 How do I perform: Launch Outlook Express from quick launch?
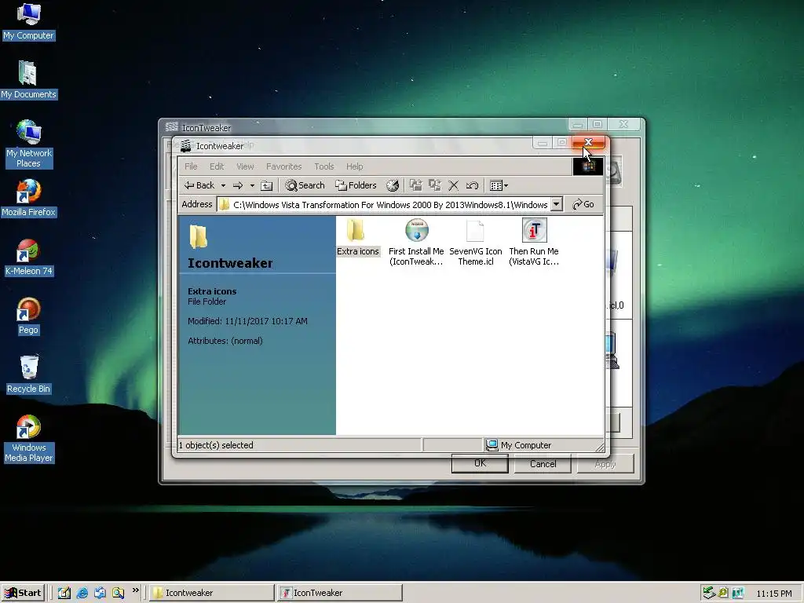100,593
